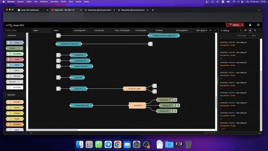The width and height of the screenshot is (268, 151).
Task: Select the delay palette node
Action: tap(15, 130)
